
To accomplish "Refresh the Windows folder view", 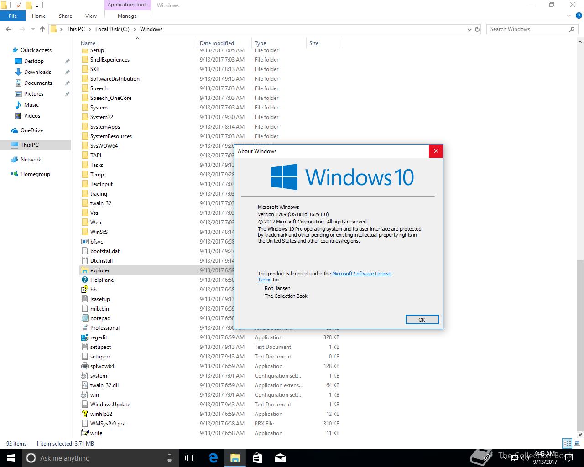I will [477, 29].
